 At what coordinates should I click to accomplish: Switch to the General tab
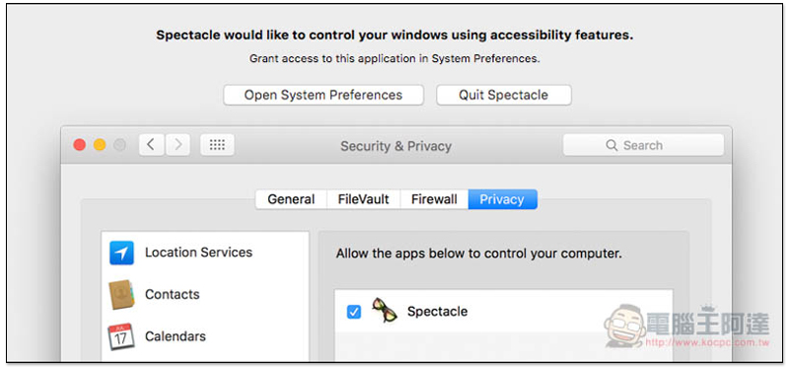tap(291, 199)
